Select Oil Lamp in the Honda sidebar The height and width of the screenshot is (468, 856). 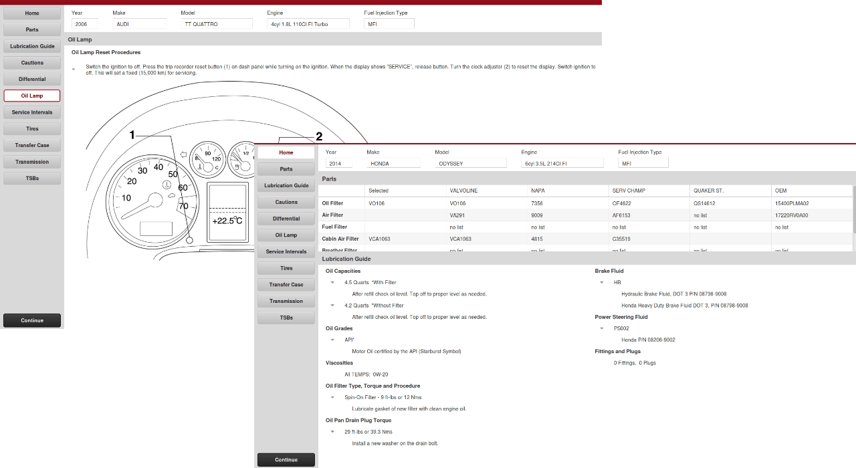coord(286,235)
